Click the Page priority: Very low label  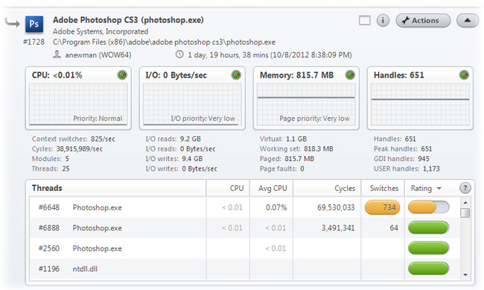coord(314,119)
